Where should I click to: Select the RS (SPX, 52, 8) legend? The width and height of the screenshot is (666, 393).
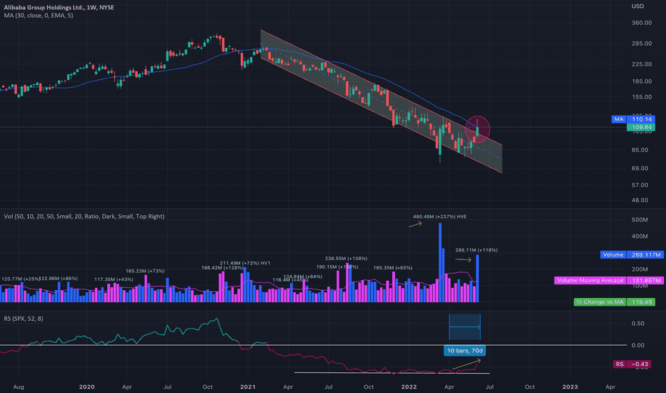[x=24, y=318]
